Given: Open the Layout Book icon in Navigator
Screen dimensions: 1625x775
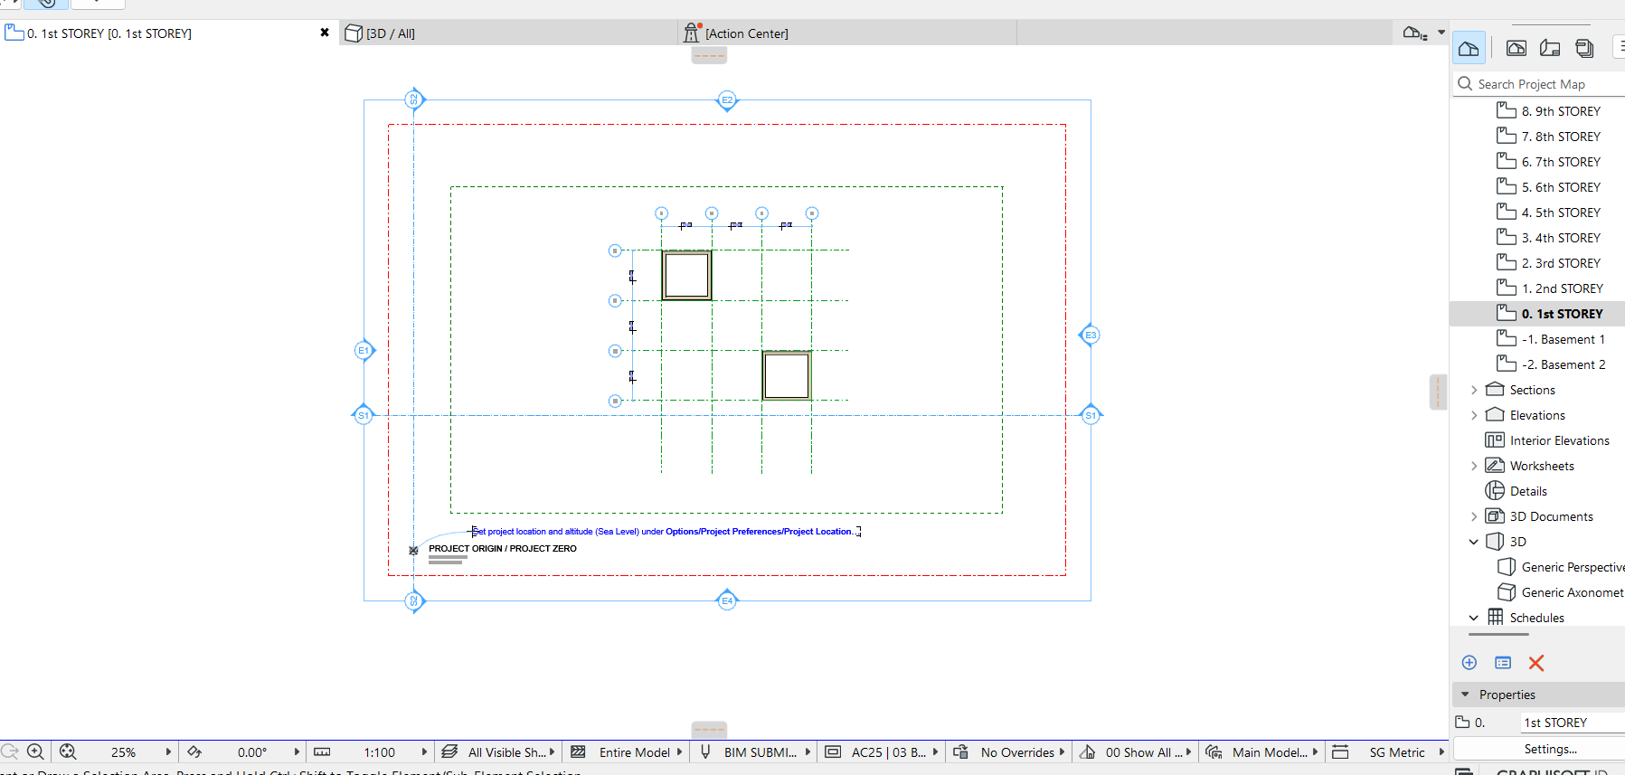Looking at the screenshot, I should (1550, 48).
